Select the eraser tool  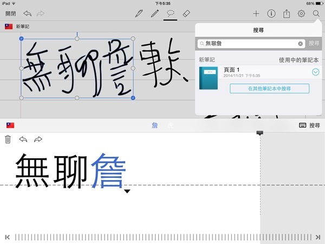coord(186,14)
